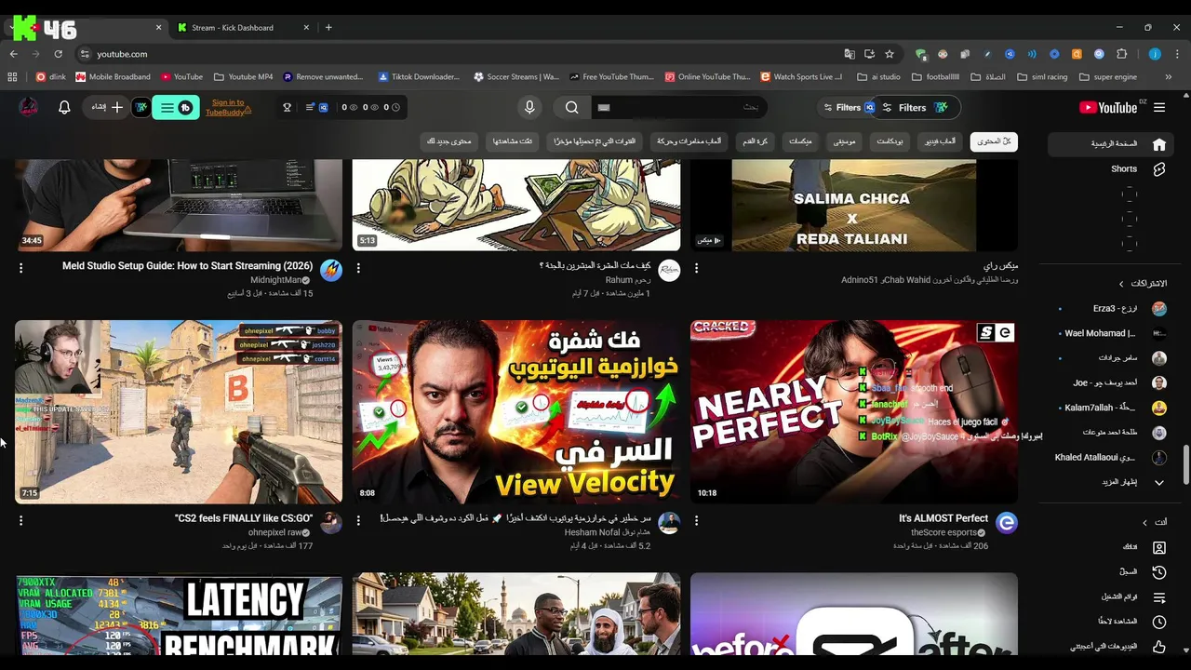Open Rahum channel avatar
1191x670 pixels.
click(x=669, y=271)
